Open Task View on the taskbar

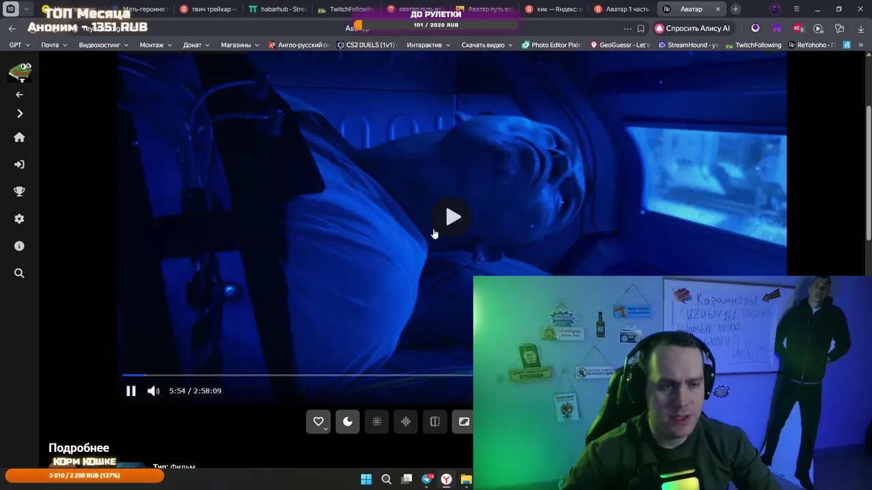point(407,479)
